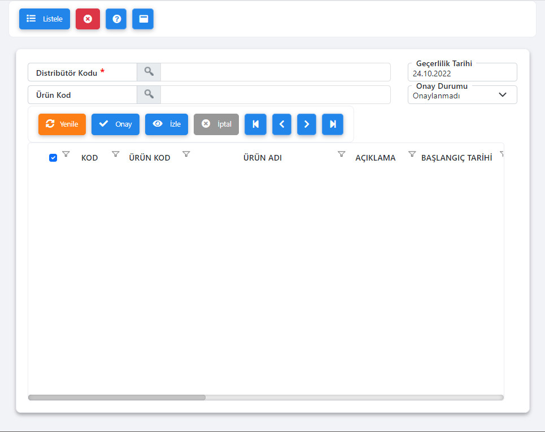Screen dimensions: 545x432
Task: Click the window panel icon in top toolbar
Action: coord(143,19)
